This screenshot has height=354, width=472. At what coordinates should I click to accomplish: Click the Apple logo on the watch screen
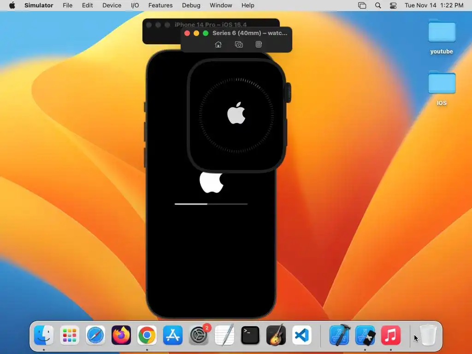[x=236, y=113]
